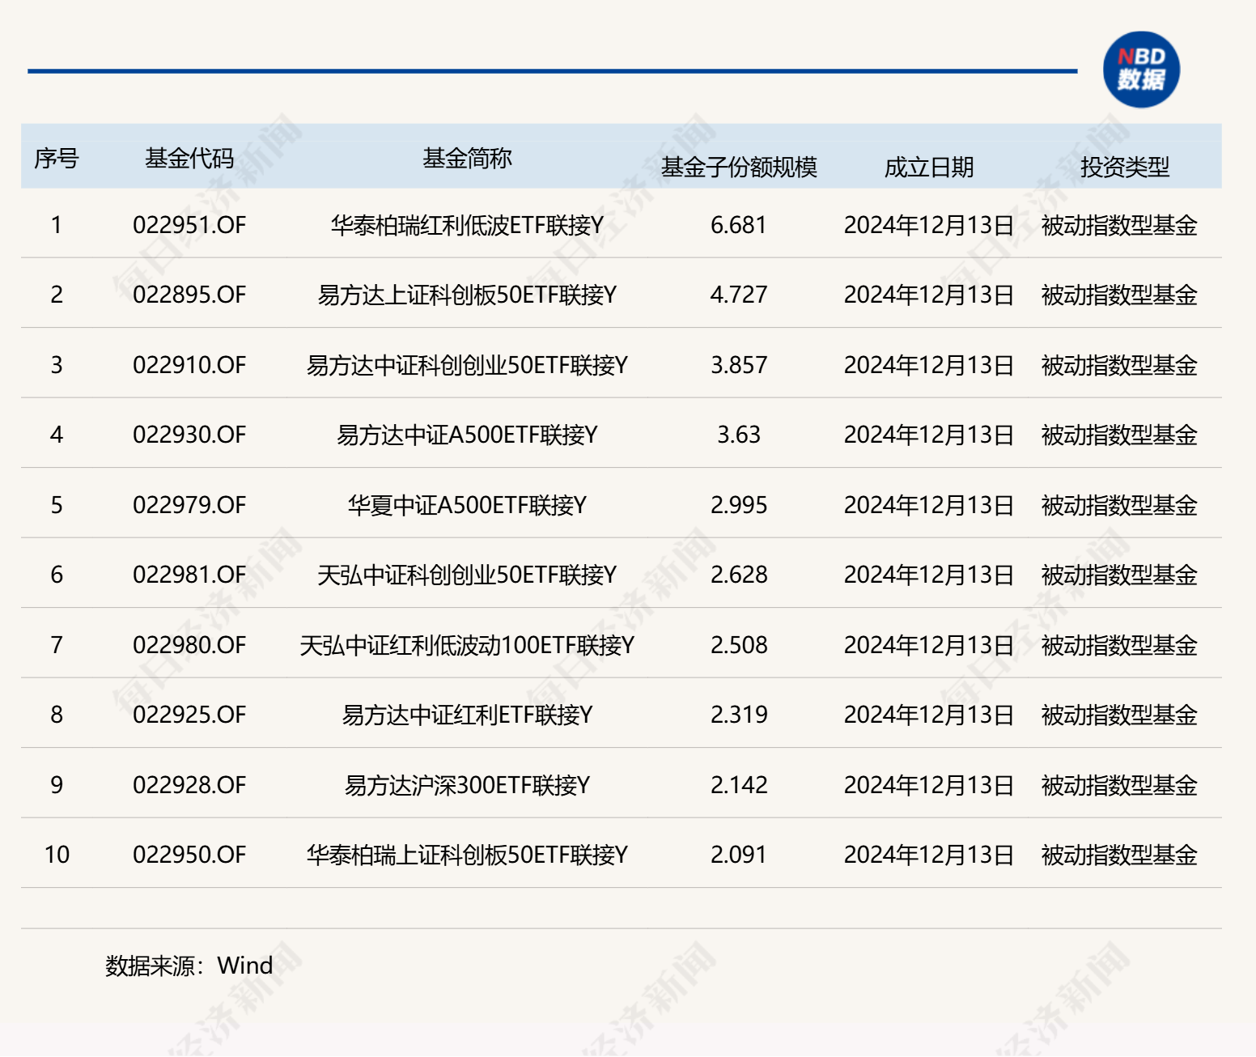The height and width of the screenshot is (1057, 1256).
Task: Select the 基金代码 column header
Action: coord(189,158)
